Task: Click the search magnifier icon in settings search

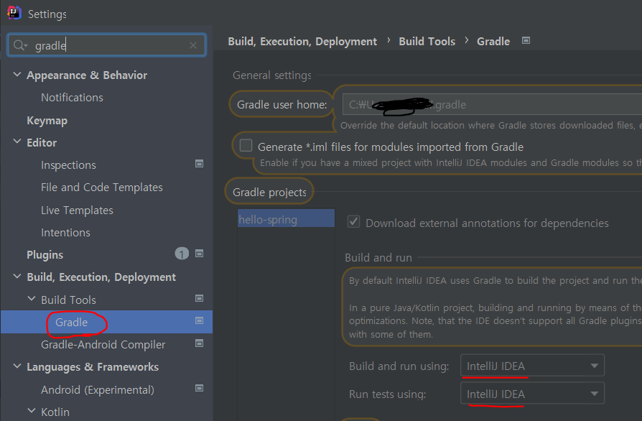Action: tap(19, 45)
